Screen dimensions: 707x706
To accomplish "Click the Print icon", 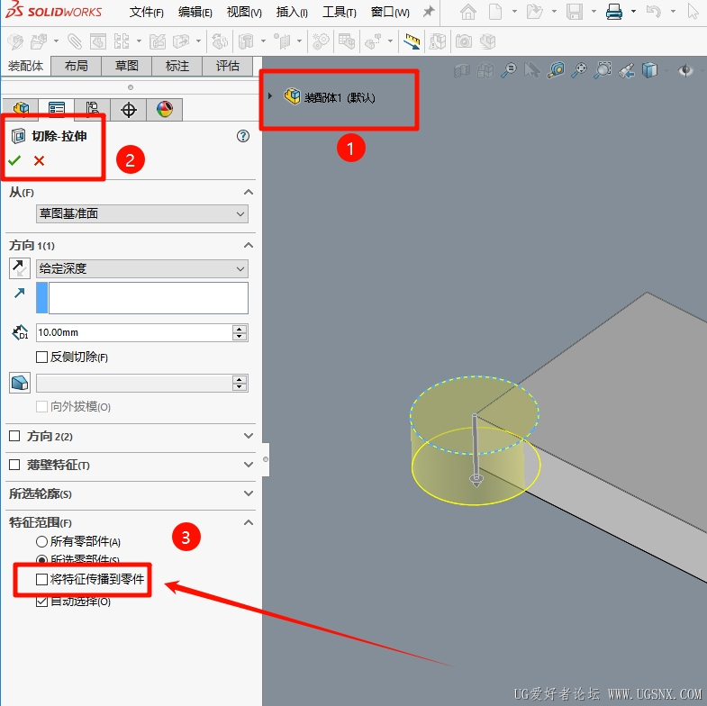I will click(x=614, y=12).
